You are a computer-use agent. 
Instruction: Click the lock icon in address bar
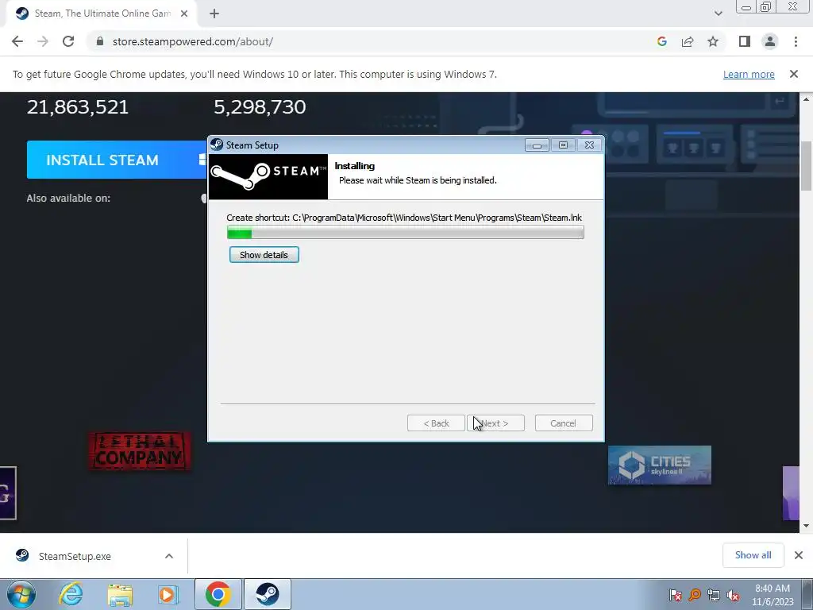[100, 41]
